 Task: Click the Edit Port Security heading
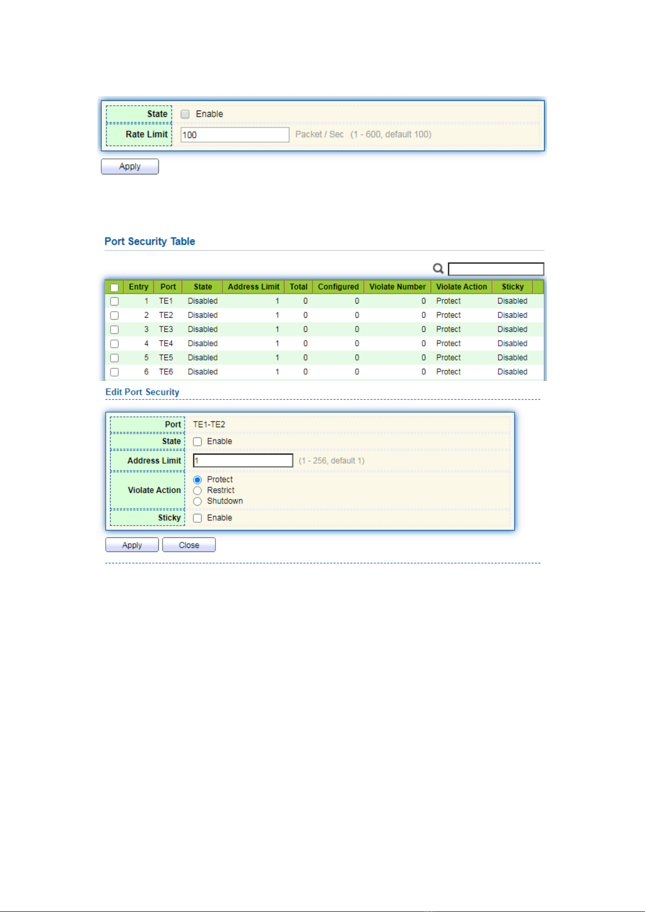[142, 392]
